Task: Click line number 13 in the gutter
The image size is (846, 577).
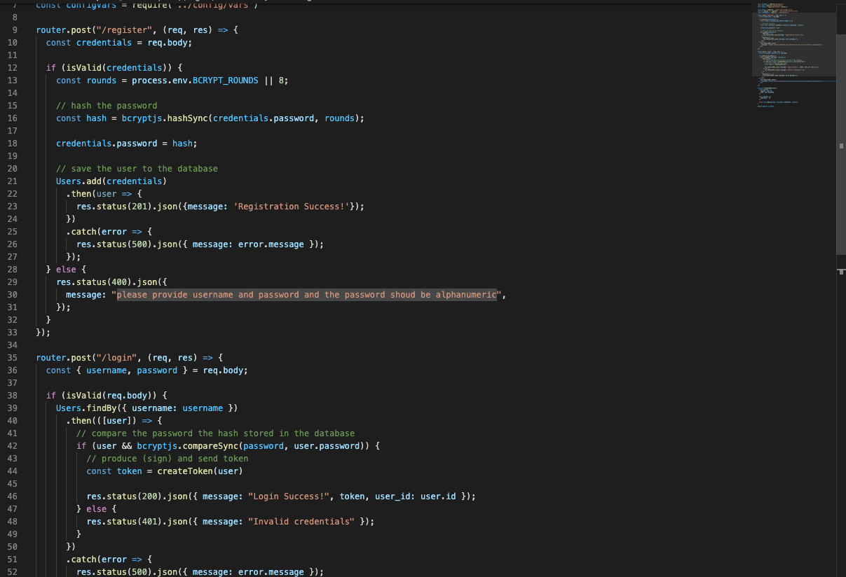Action: point(12,81)
